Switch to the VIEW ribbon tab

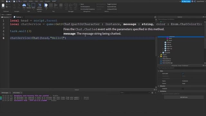[42, 1]
